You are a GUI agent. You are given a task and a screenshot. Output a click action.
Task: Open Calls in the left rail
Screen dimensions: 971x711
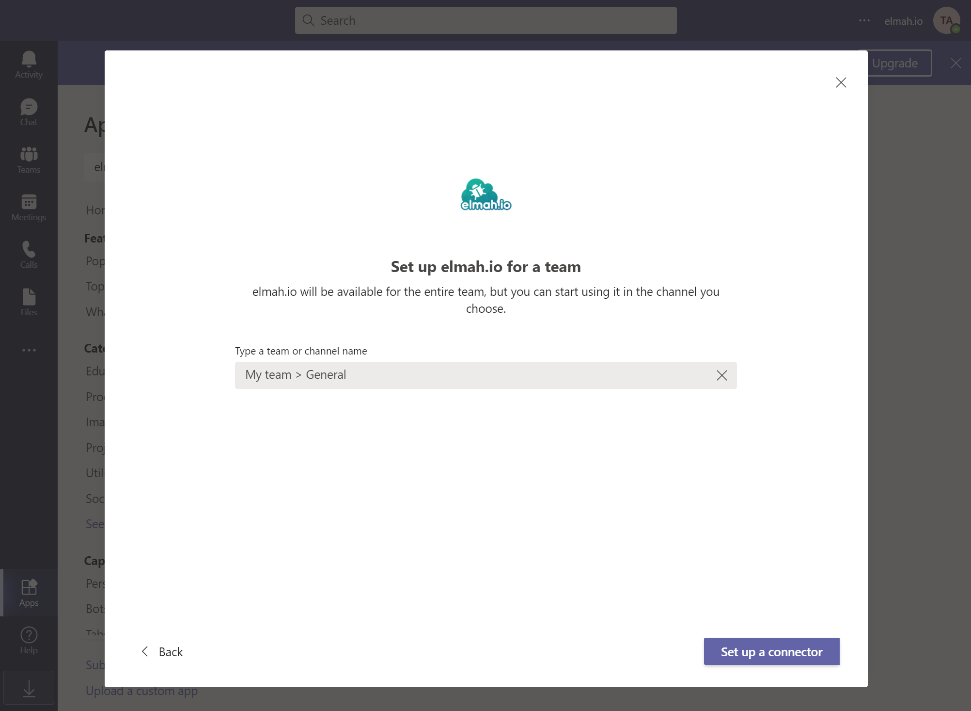pos(29,255)
